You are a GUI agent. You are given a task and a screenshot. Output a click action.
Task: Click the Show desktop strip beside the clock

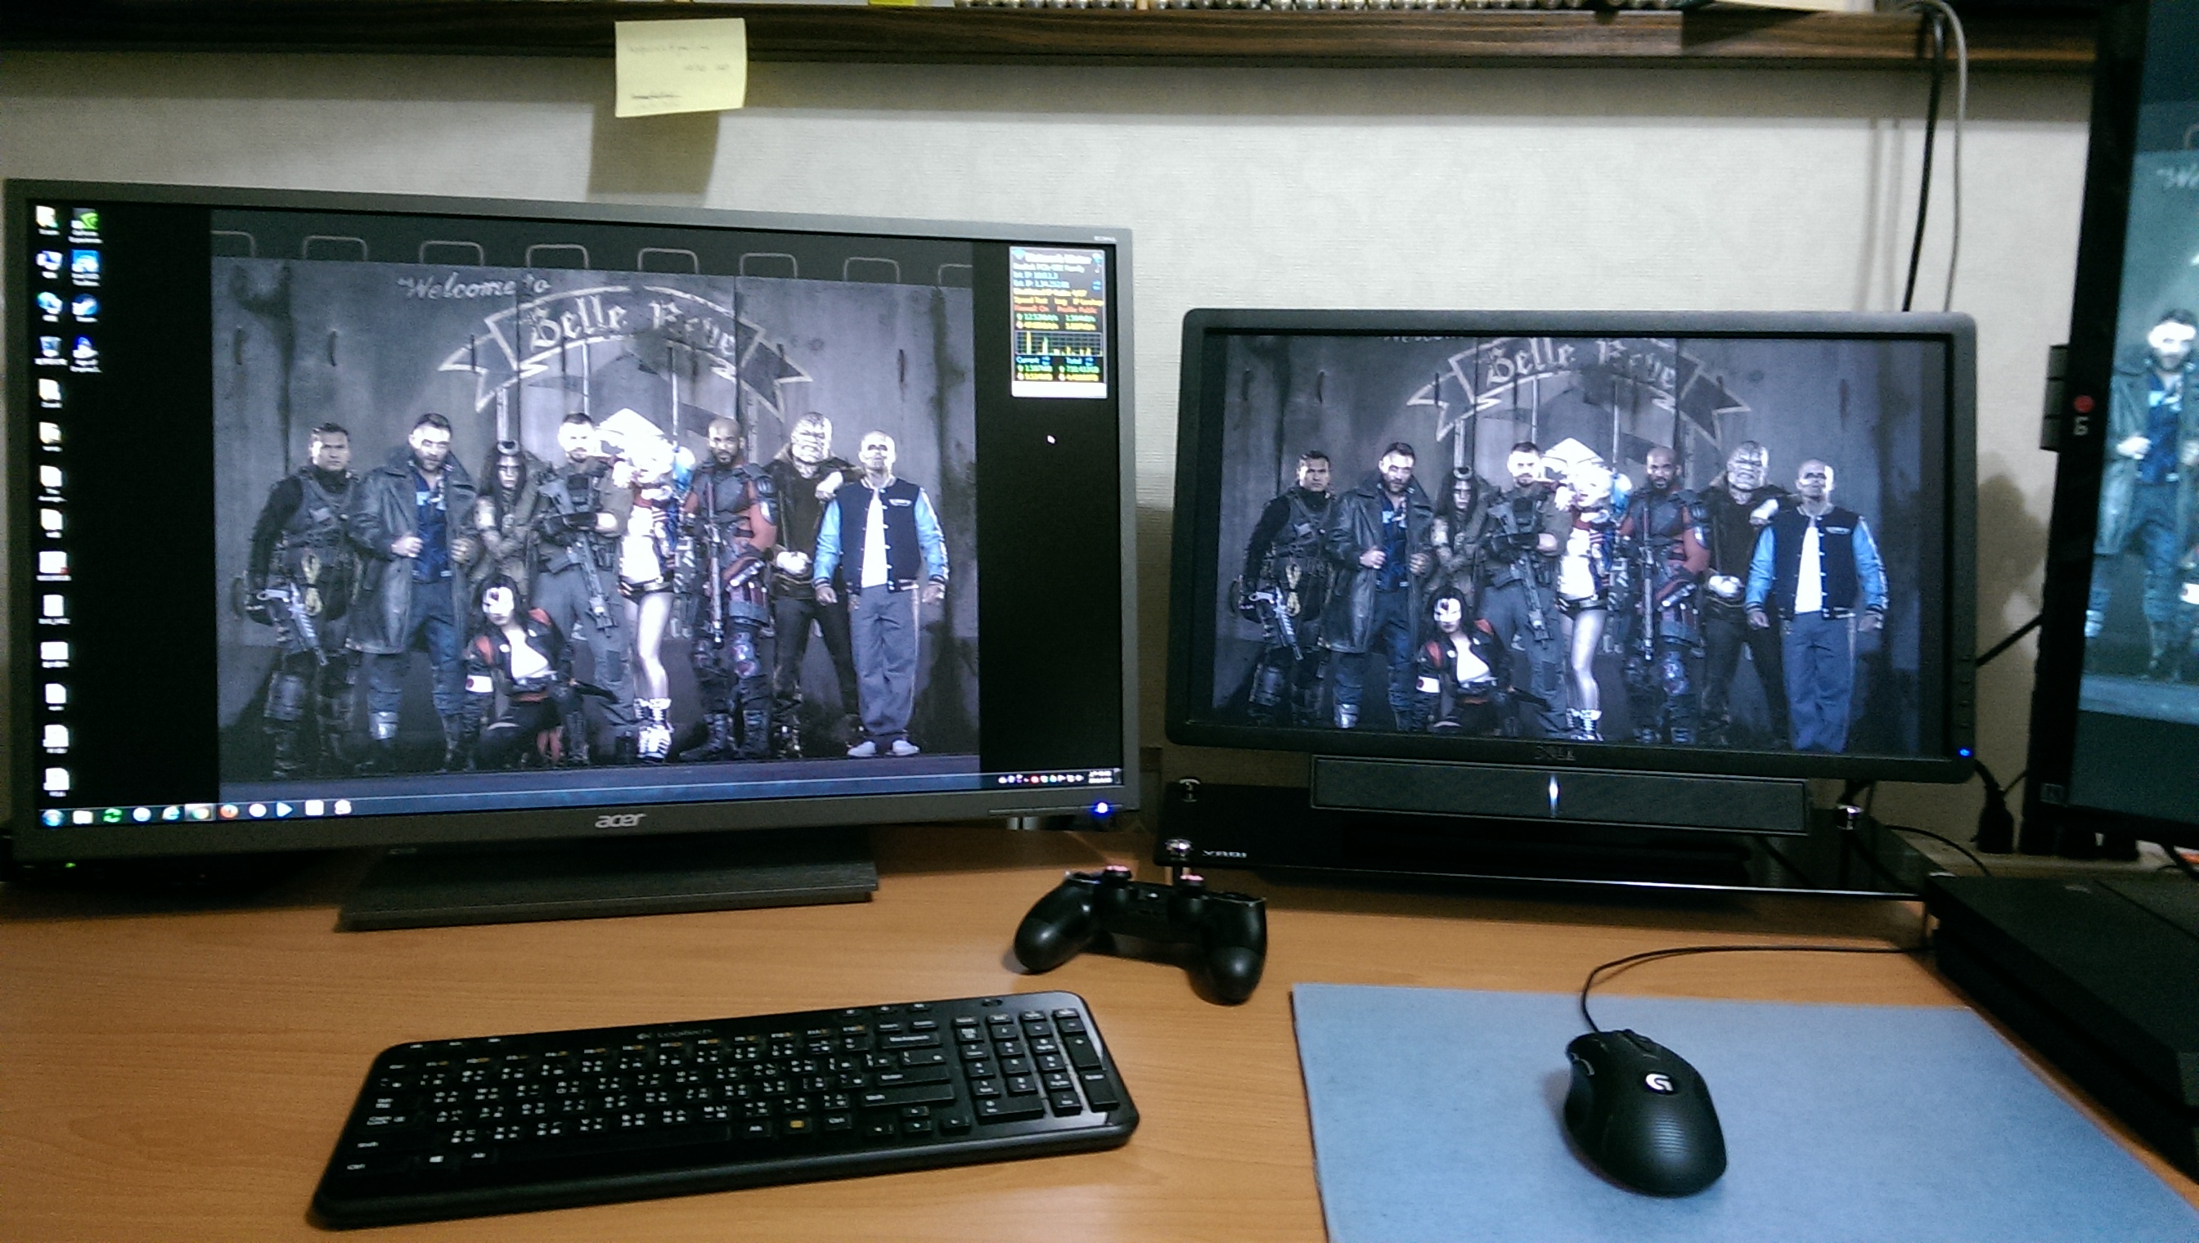tap(1117, 777)
